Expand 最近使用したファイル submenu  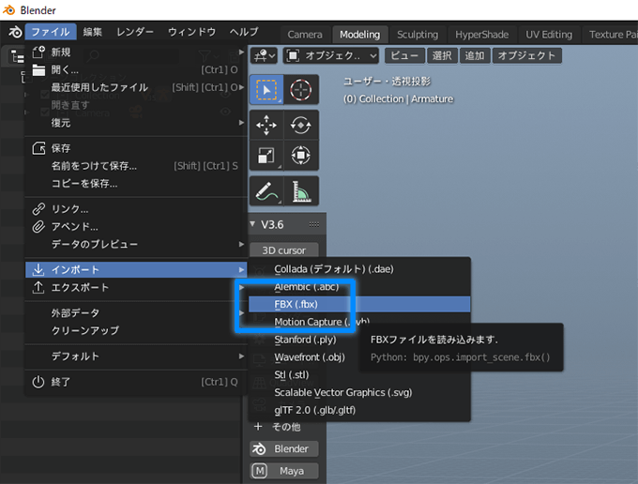tap(136, 87)
